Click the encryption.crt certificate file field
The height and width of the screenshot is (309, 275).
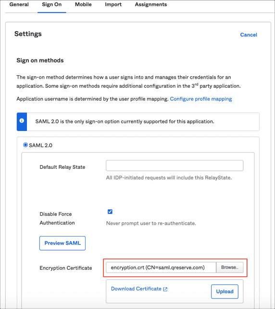pyautogui.click(x=161, y=267)
